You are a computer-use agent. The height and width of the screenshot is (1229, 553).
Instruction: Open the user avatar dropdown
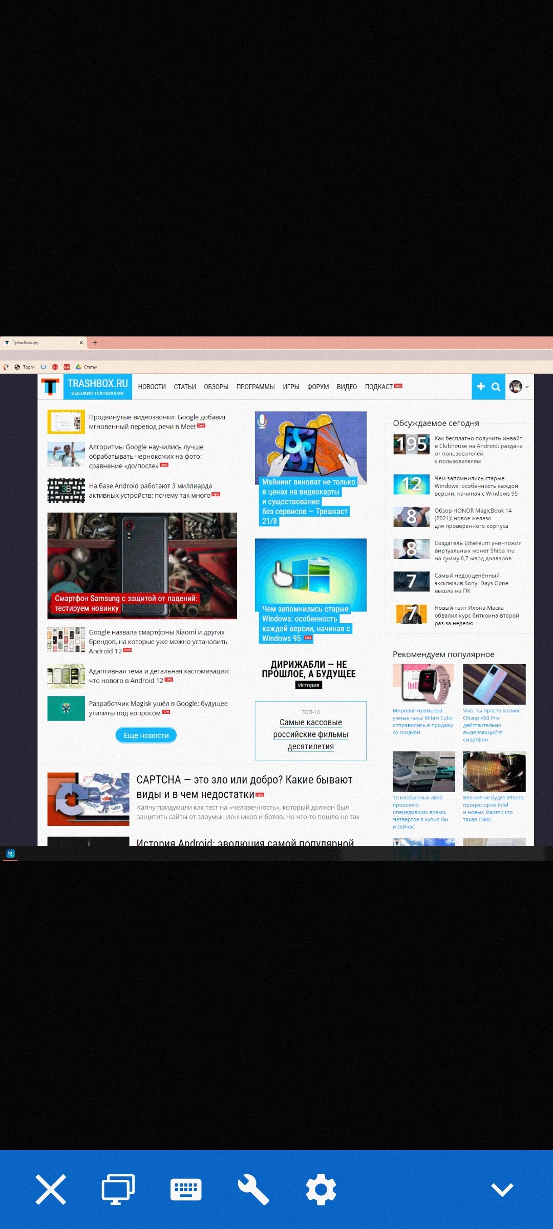(x=519, y=387)
